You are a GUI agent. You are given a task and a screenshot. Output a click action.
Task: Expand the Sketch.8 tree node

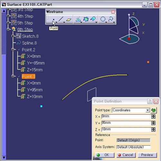13,36
